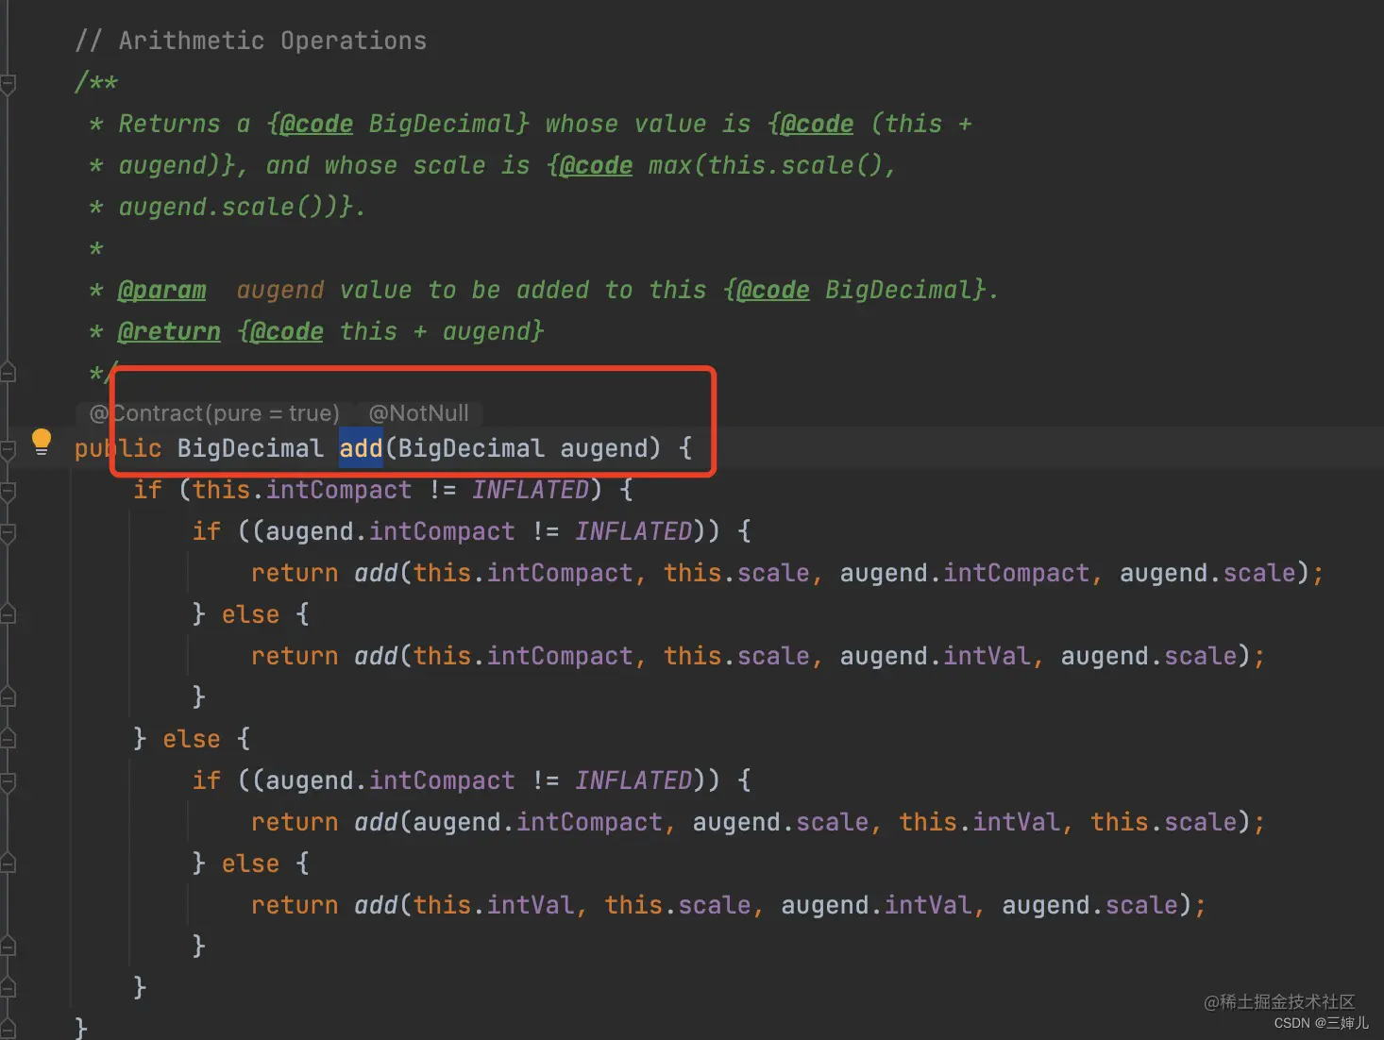The image size is (1384, 1040).
Task: Click "@code" in the "@param augend" Javadoc line
Action: 772,290
